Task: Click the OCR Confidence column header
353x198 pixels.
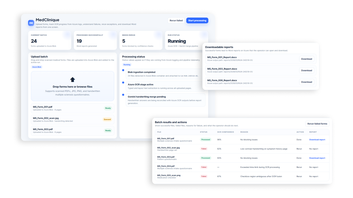Action: (225, 132)
